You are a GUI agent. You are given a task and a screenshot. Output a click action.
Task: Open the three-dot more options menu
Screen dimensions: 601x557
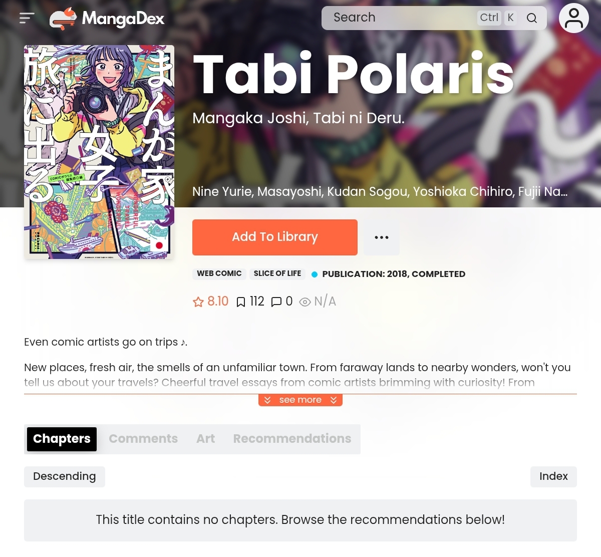382,237
